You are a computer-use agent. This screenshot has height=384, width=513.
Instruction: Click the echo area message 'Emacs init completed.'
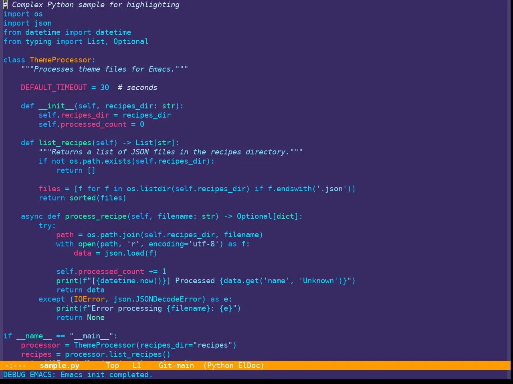click(107, 374)
